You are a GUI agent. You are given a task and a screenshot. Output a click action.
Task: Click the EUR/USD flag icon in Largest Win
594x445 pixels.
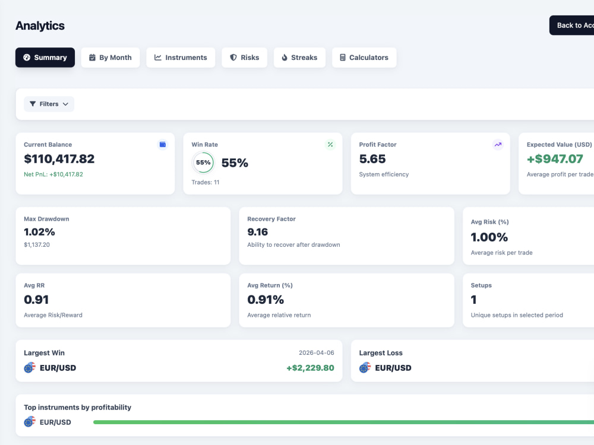click(x=30, y=367)
